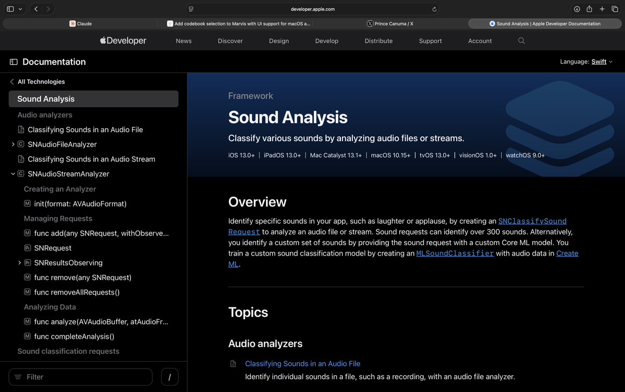This screenshot has width=625, height=392.
Task: Open the search with the magnifying glass icon
Action: click(521, 41)
